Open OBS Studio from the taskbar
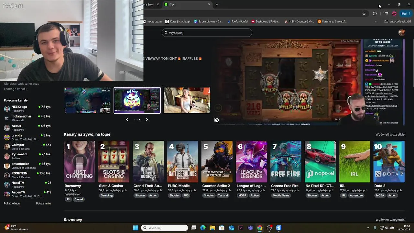 coord(269,228)
